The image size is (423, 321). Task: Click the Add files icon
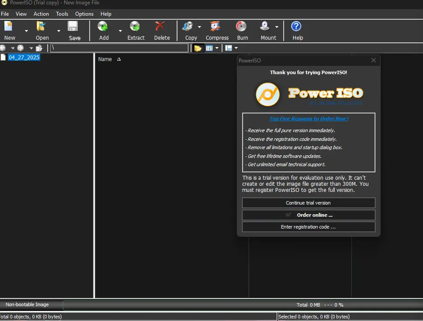point(103,27)
